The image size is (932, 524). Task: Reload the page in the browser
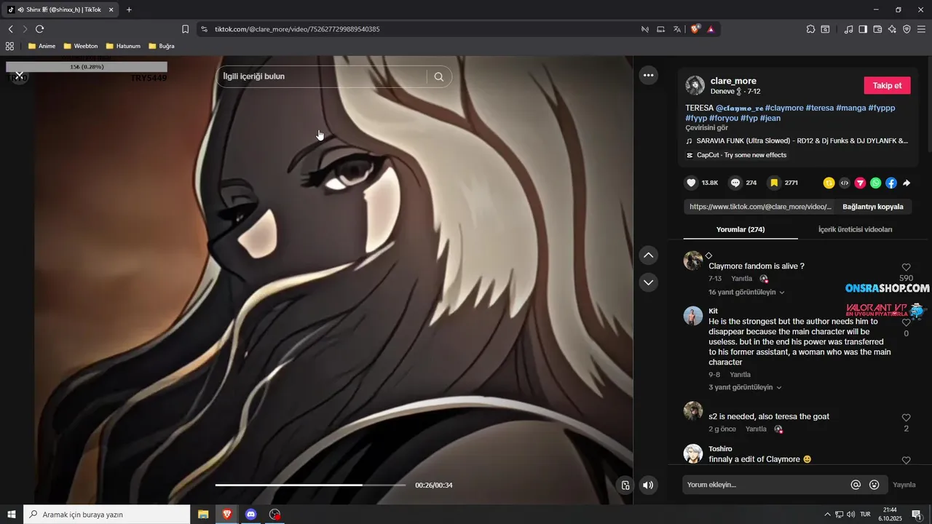point(39,29)
